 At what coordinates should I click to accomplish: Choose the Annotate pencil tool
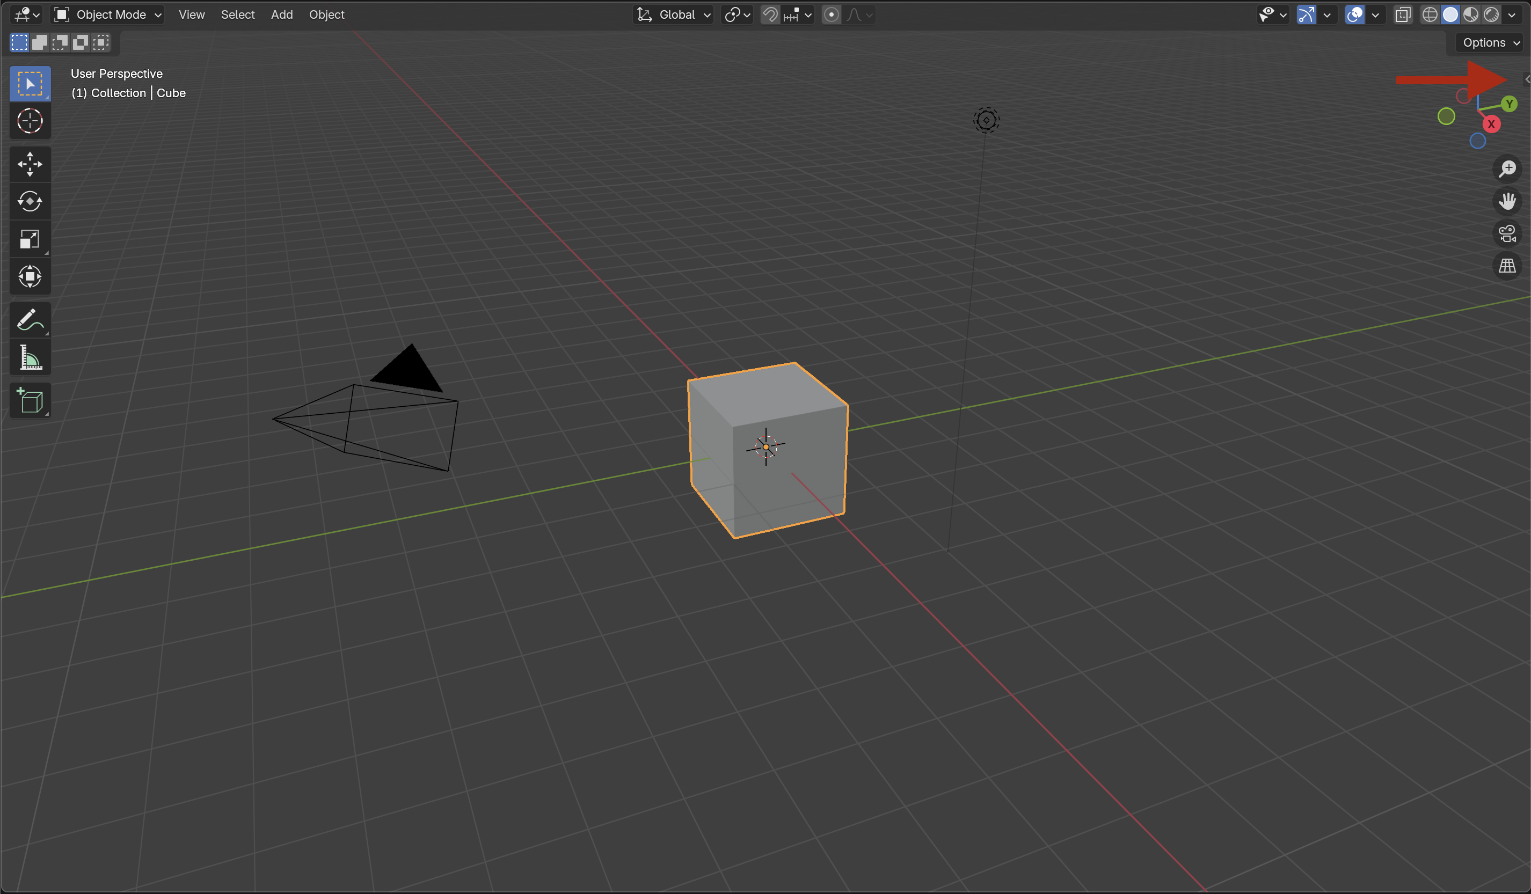point(30,319)
